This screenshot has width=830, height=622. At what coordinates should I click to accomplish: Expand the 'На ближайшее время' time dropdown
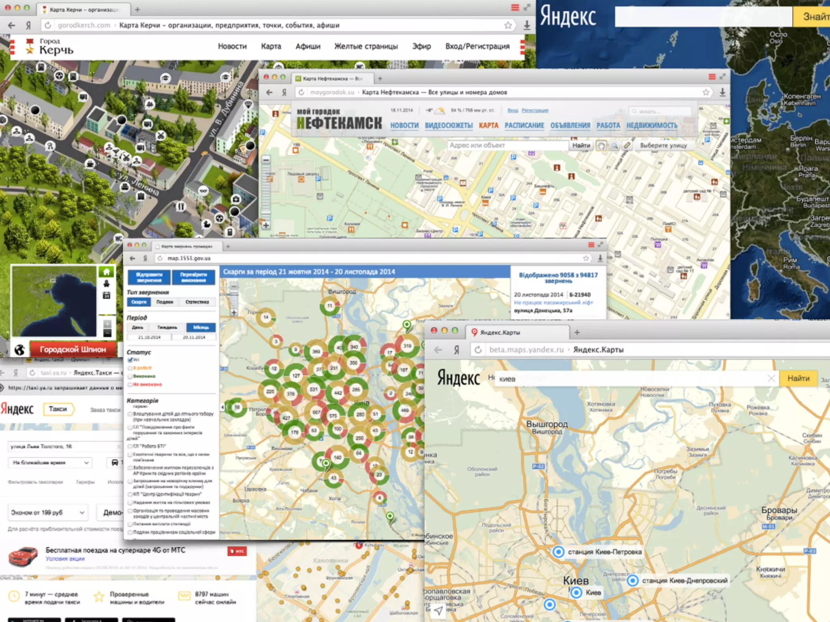[50, 462]
